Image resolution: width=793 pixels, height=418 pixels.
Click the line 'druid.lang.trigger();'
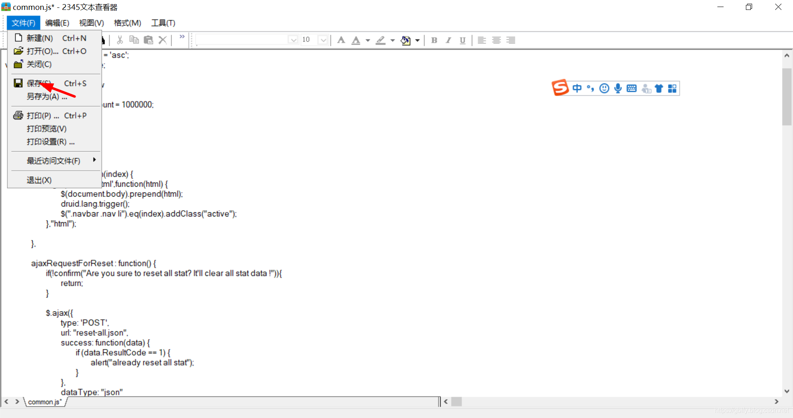coord(95,204)
